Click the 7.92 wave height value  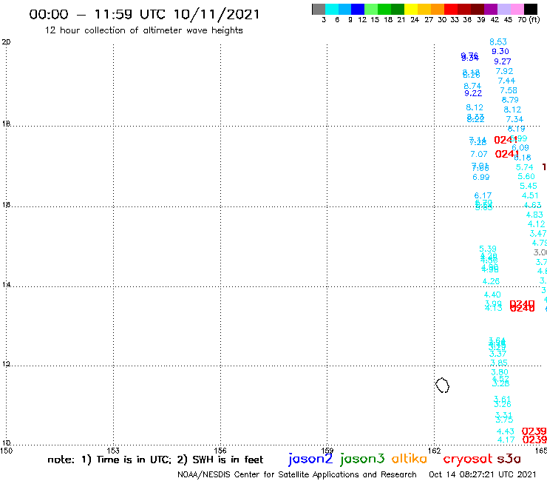[504, 71]
